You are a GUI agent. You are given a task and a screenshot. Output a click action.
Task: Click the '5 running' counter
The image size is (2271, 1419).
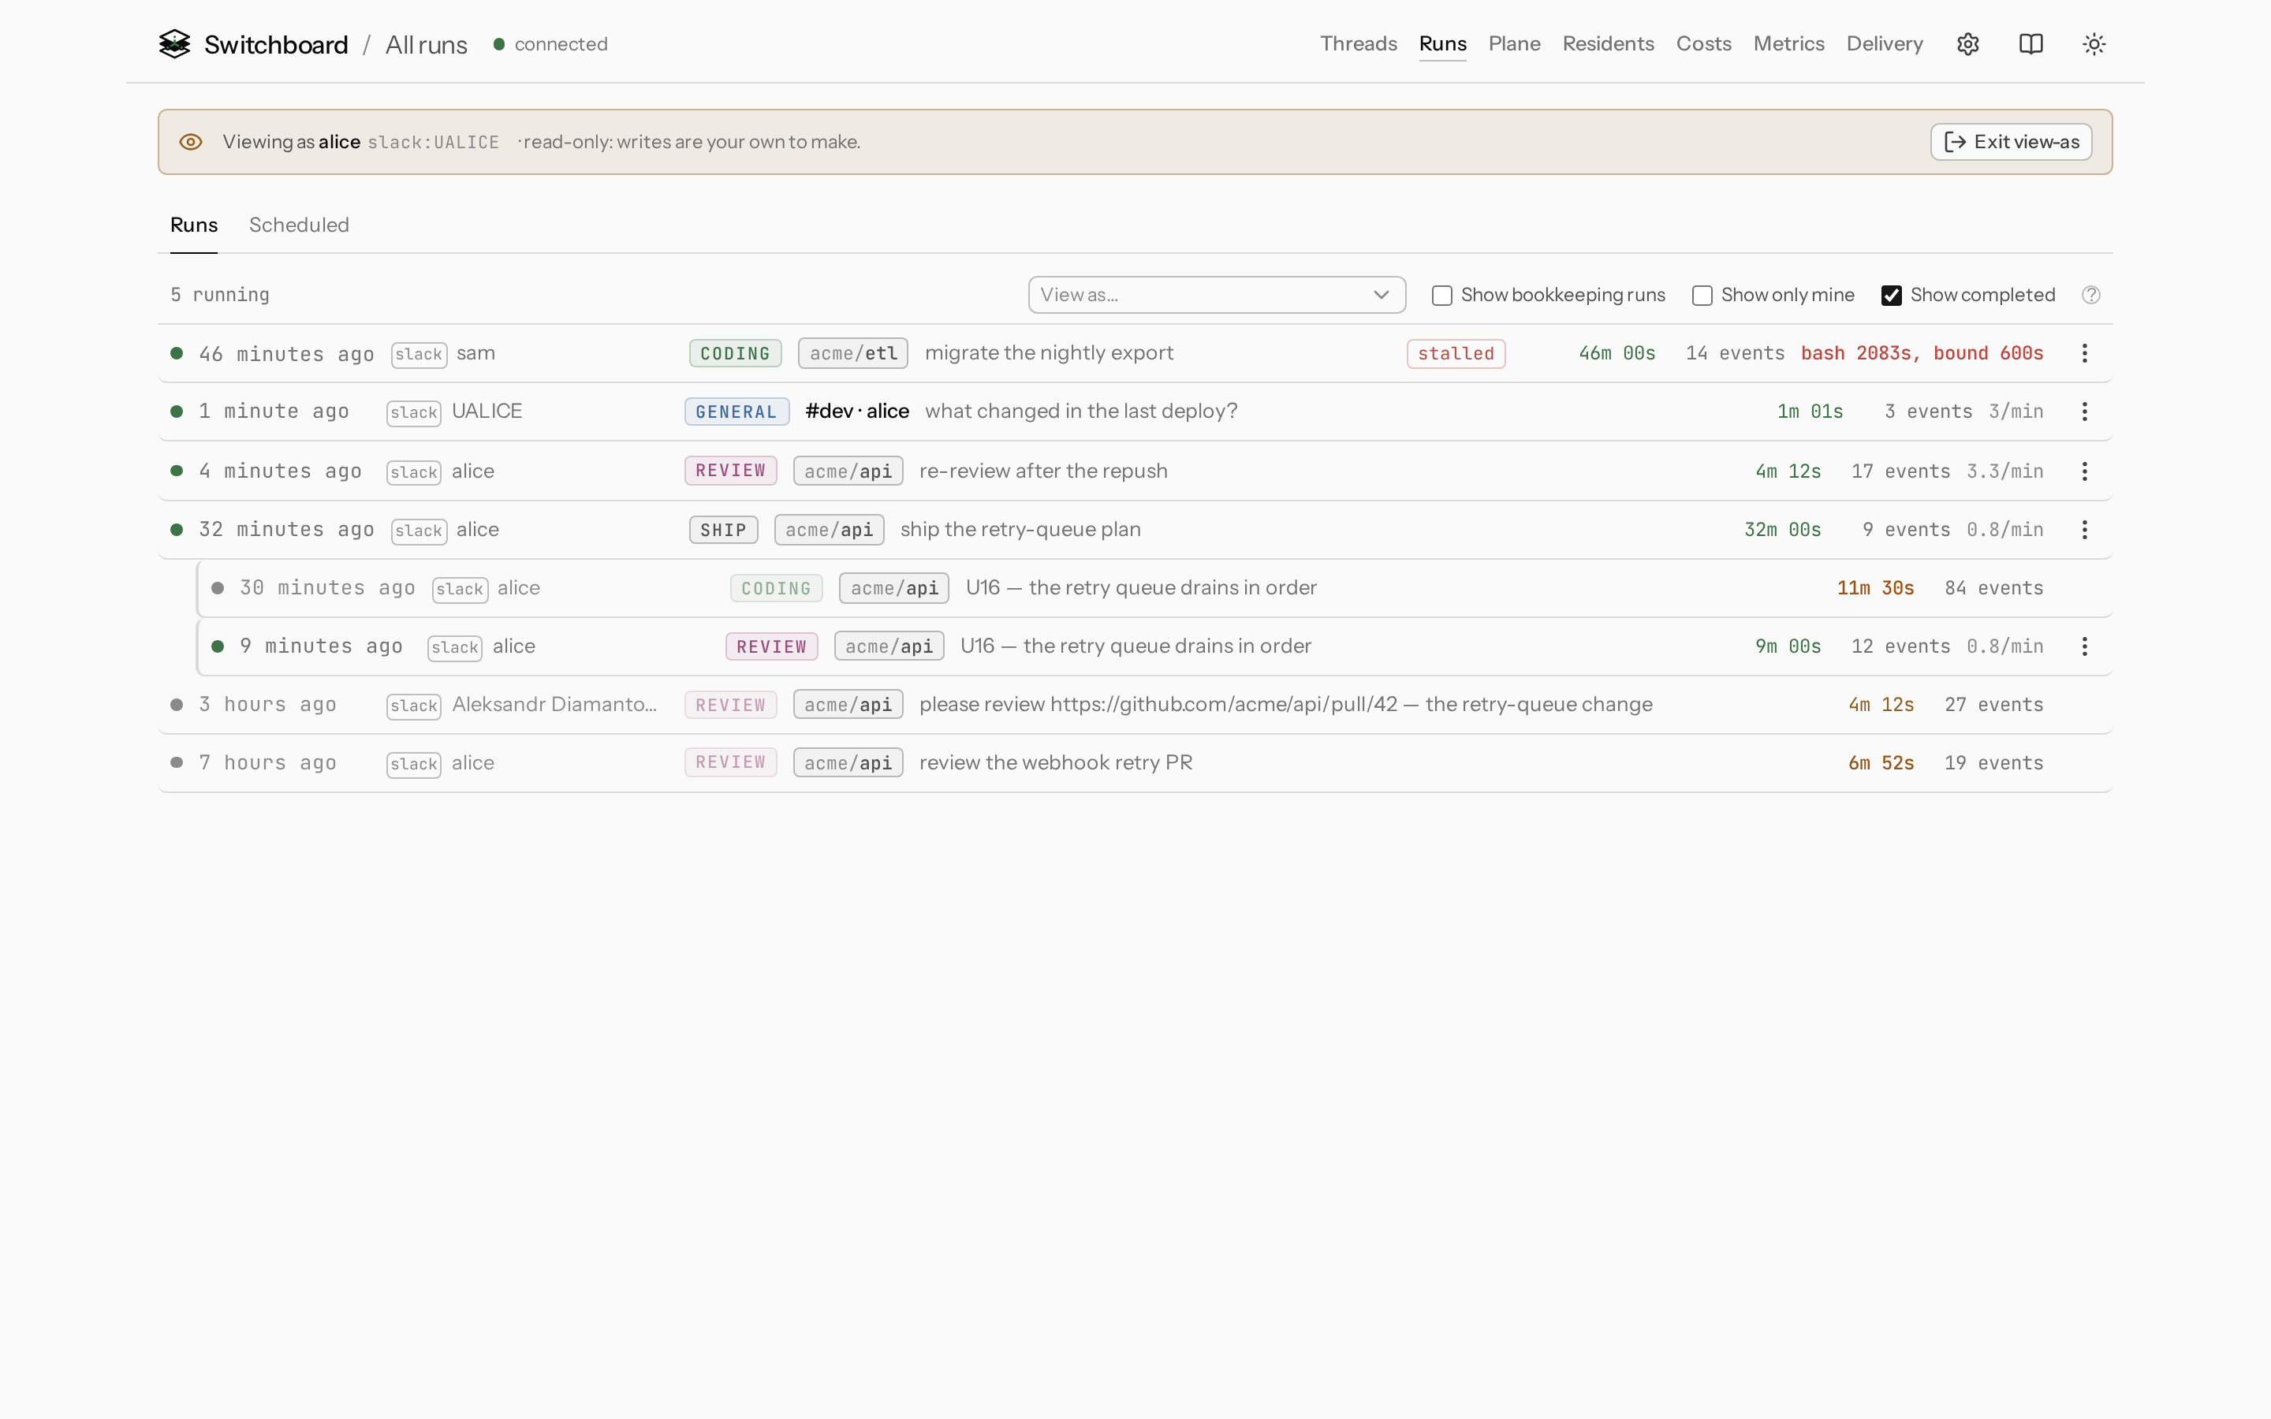point(219,295)
